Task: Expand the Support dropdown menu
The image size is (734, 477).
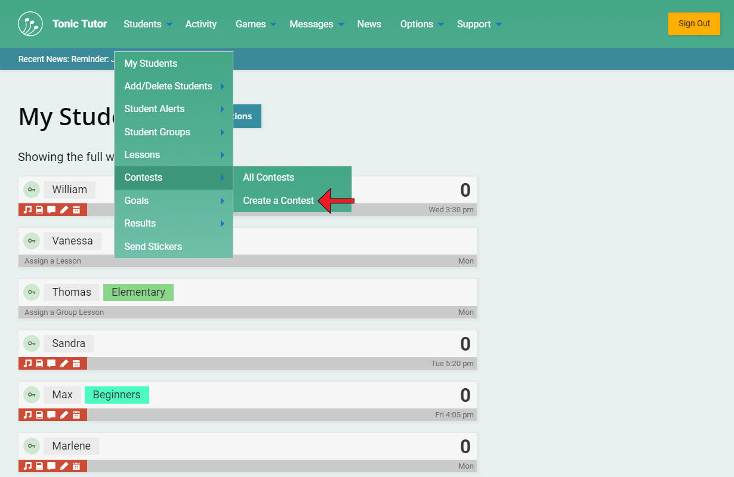Action: [479, 24]
